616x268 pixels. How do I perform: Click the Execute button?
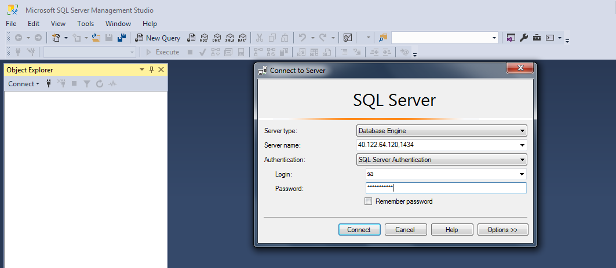162,52
